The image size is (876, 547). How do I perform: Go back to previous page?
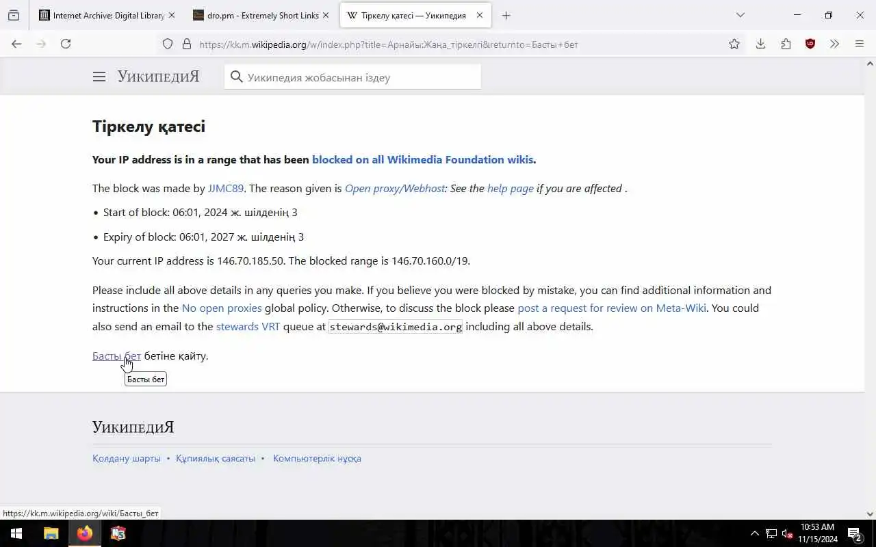[x=16, y=44]
